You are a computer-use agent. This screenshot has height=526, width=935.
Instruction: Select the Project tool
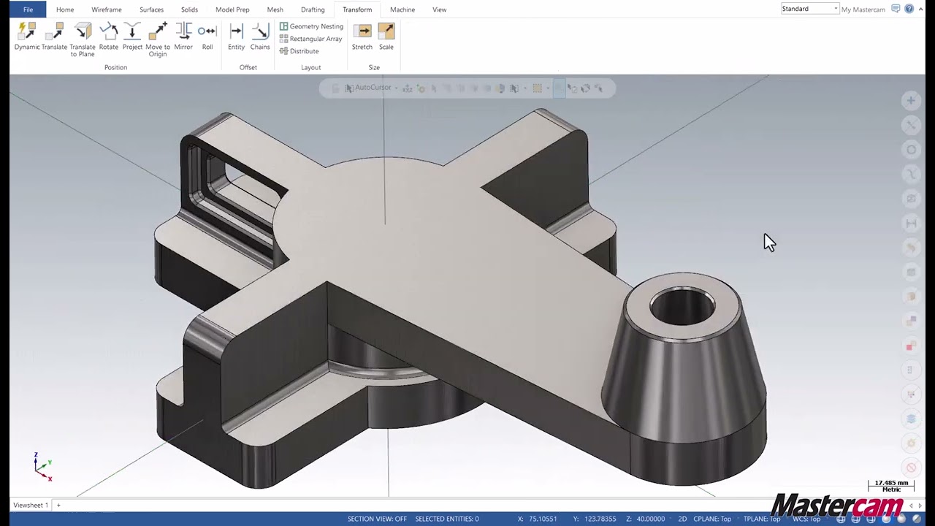[132, 37]
